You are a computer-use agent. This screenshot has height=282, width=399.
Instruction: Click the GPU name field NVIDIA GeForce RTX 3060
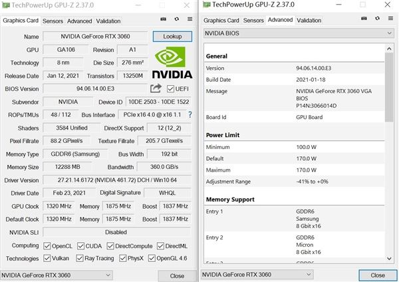point(95,37)
